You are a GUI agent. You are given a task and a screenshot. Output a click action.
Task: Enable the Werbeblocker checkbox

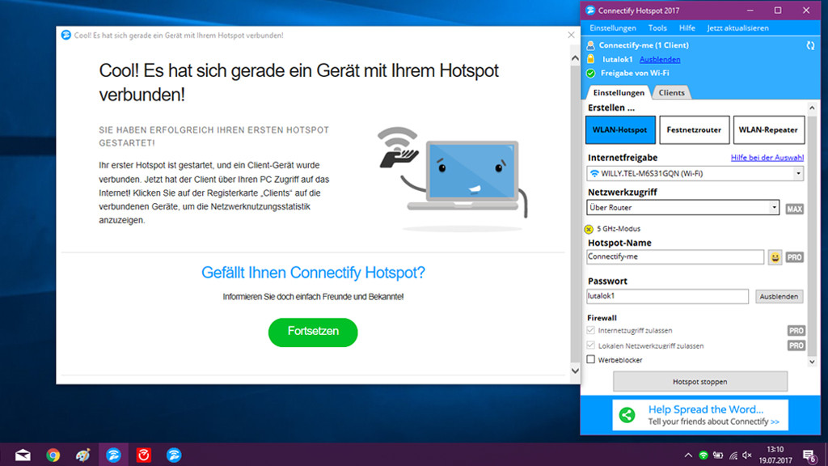(591, 360)
